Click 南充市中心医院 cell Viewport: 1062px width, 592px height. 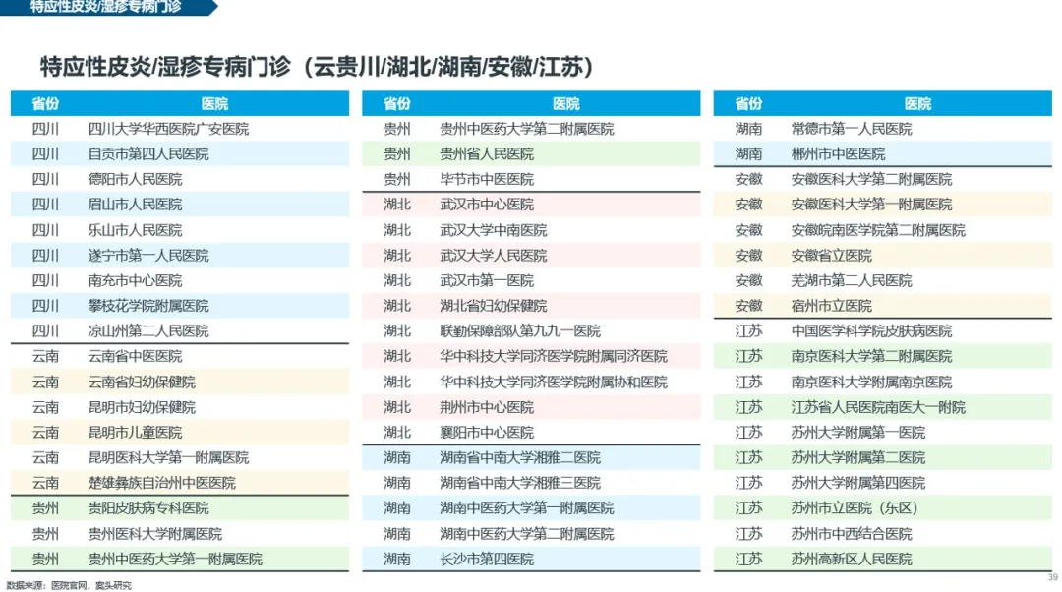coord(135,280)
